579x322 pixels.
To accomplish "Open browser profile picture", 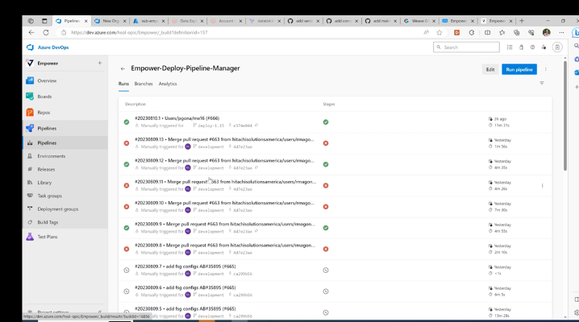I will [x=547, y=32].
